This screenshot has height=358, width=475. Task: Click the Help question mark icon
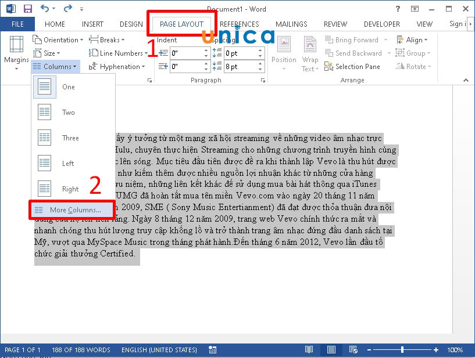[x=398, y=9]
